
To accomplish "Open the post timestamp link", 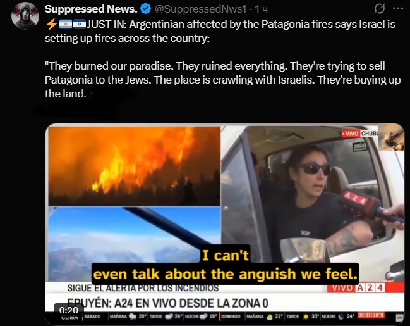I will pyautogui.click(x=261, y=9).
